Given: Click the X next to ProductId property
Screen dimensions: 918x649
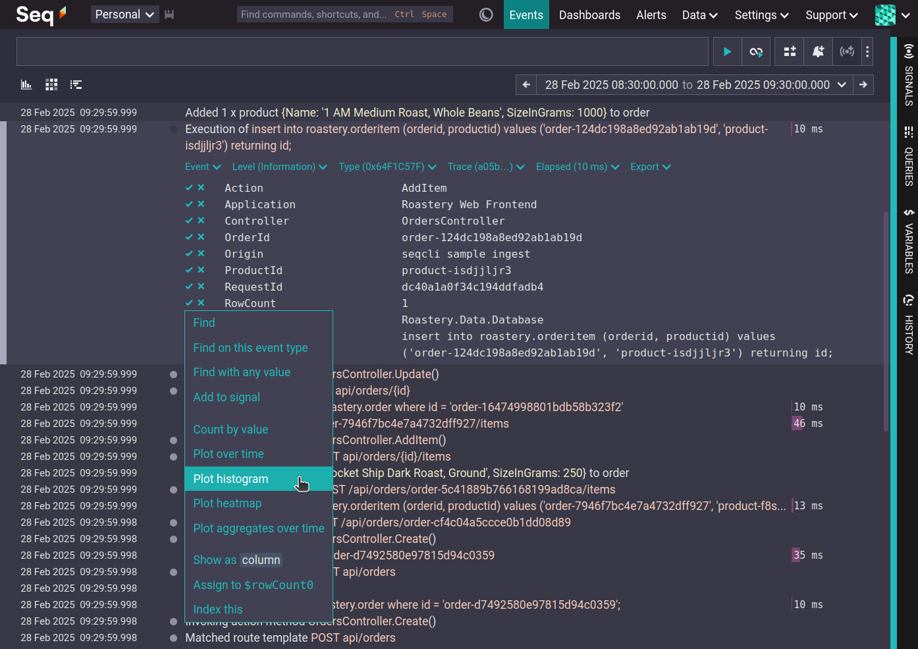Looking at the screenshot, I should [201, 270].
